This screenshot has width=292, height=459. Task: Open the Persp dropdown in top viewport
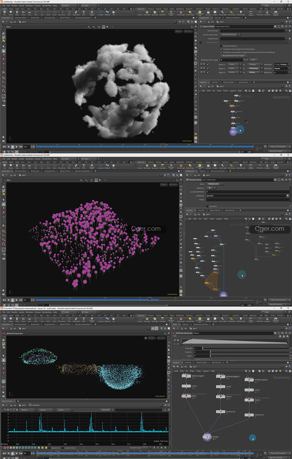pyautogui.click(x=179, y=31)
